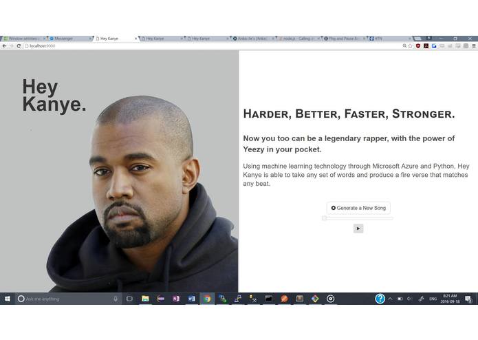478x340 pixels.
Task: Click the Hey Kanye. page title text
Action: [54, 96]
